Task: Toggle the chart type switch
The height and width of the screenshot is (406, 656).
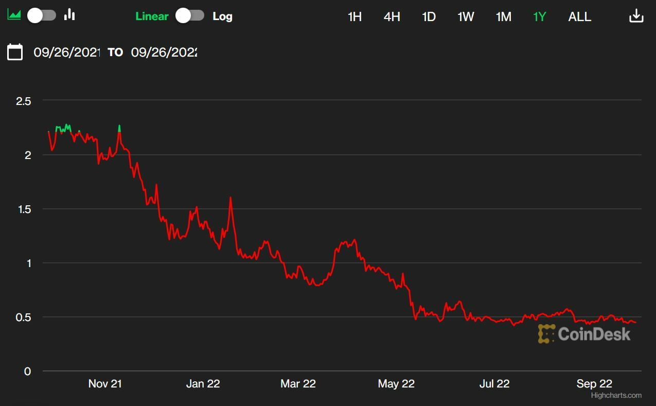Action: (x=42, y=15)
